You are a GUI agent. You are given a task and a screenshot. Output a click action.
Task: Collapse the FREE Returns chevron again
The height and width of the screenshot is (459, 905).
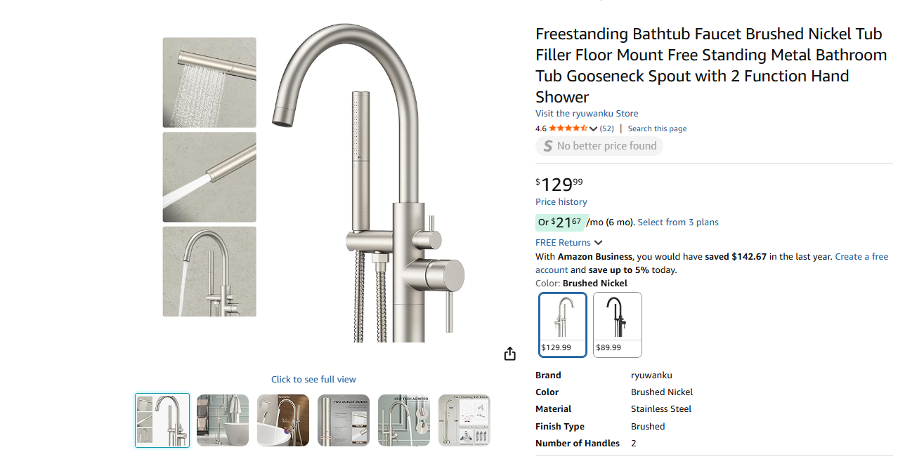[x=598, y=242]
